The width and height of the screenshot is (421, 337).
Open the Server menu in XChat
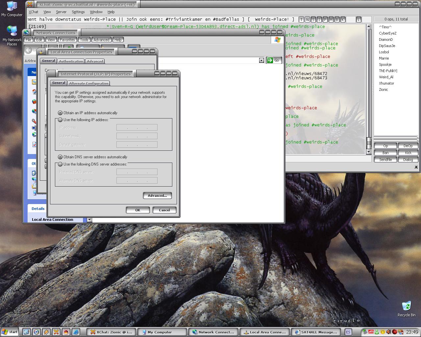(x=61, y=12)
